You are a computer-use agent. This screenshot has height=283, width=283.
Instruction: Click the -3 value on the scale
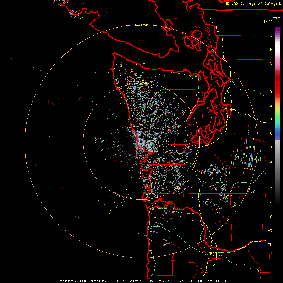[270, 175]
